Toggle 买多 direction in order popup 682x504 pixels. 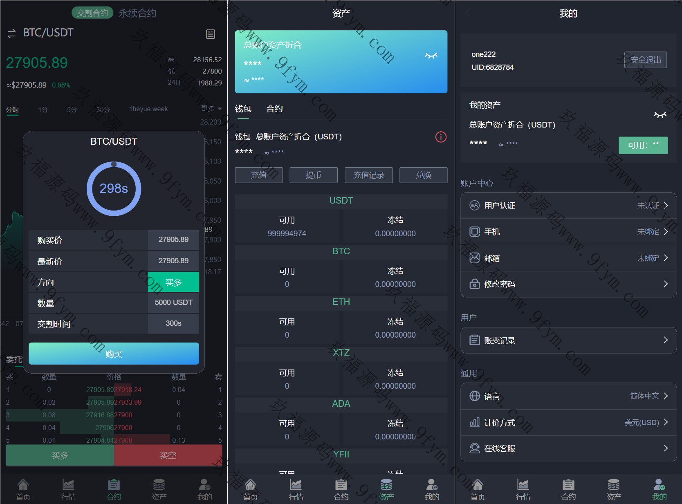173,282
